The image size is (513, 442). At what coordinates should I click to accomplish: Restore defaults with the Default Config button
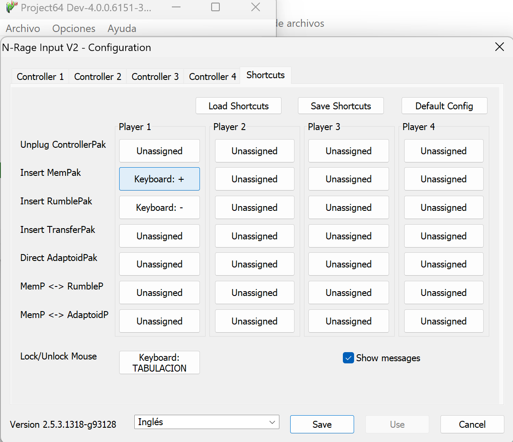coord(444,105)
